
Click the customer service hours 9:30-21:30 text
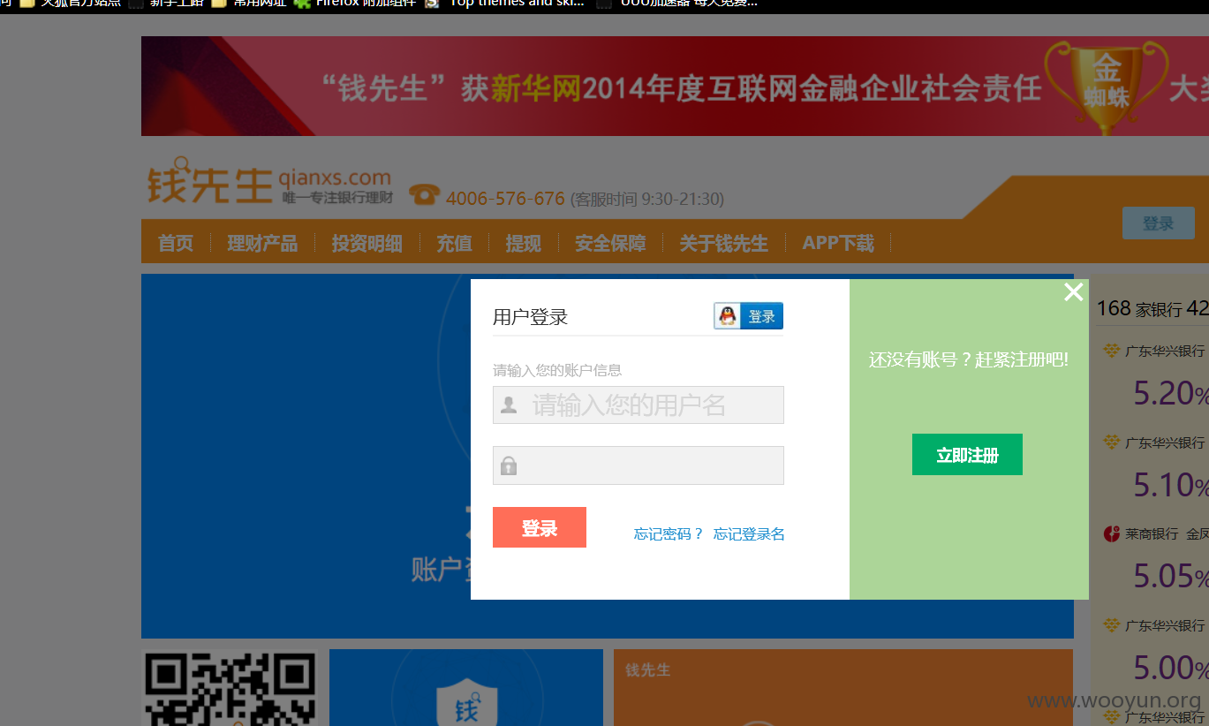[647, 200]
